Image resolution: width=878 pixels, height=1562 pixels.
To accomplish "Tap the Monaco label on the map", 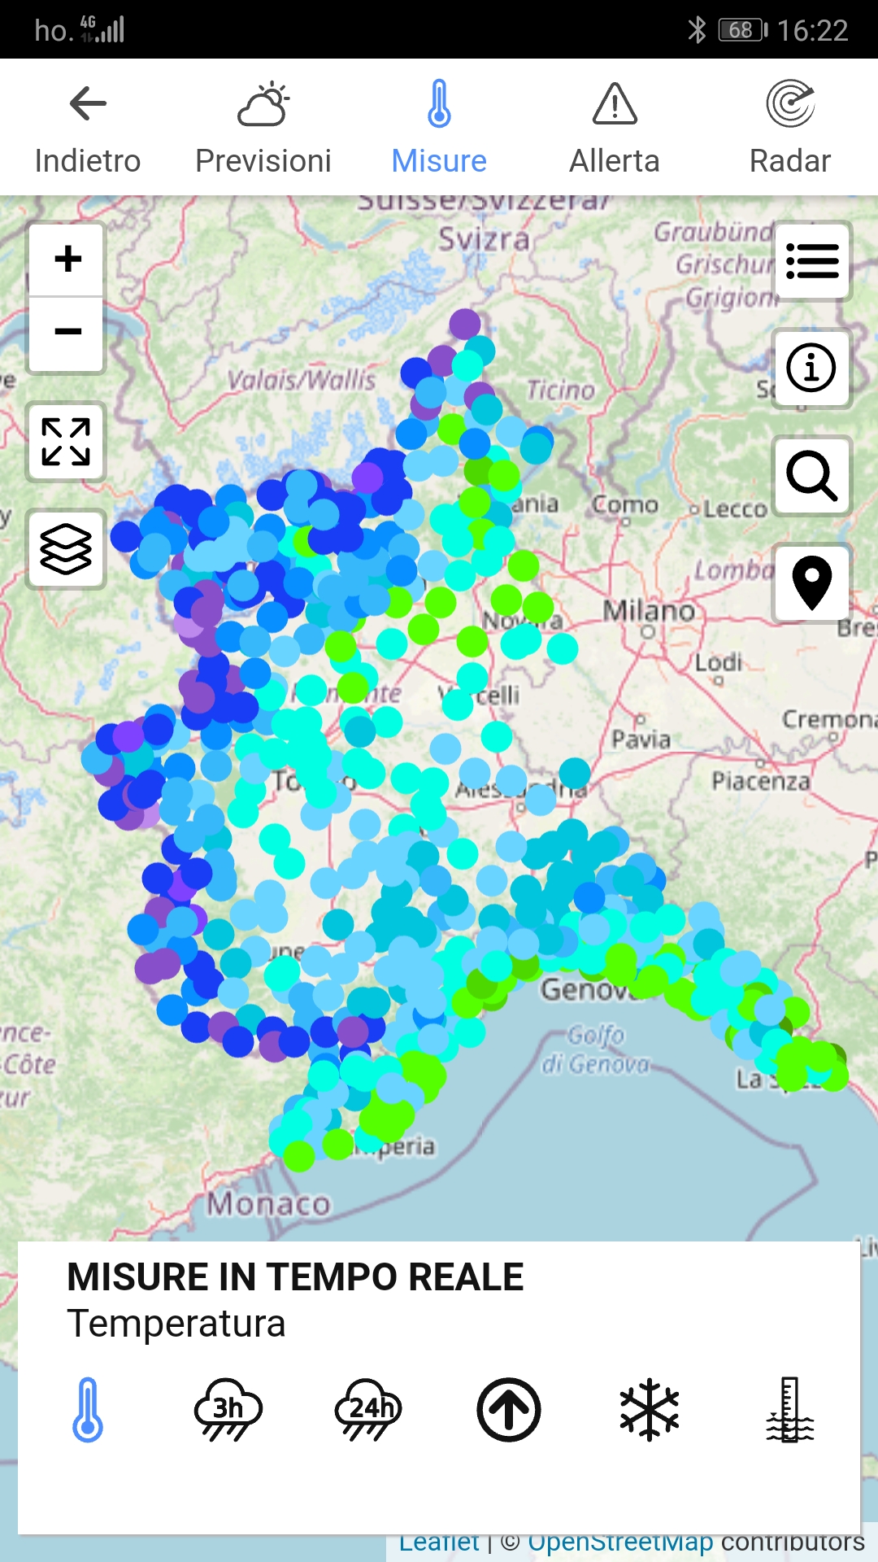I will [x=269, y=1203].
